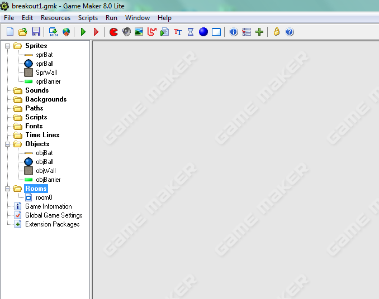Viewport: 379px width, 299px height.
Task: Open a game file with the folder icon
Action: [x=23, y=32]
